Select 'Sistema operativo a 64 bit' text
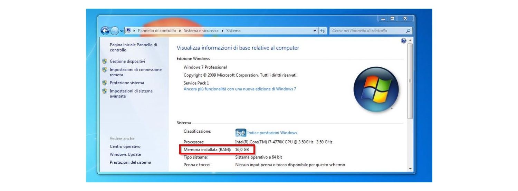Viewport: 518px width, 191px height. click(x=259, y=157)
